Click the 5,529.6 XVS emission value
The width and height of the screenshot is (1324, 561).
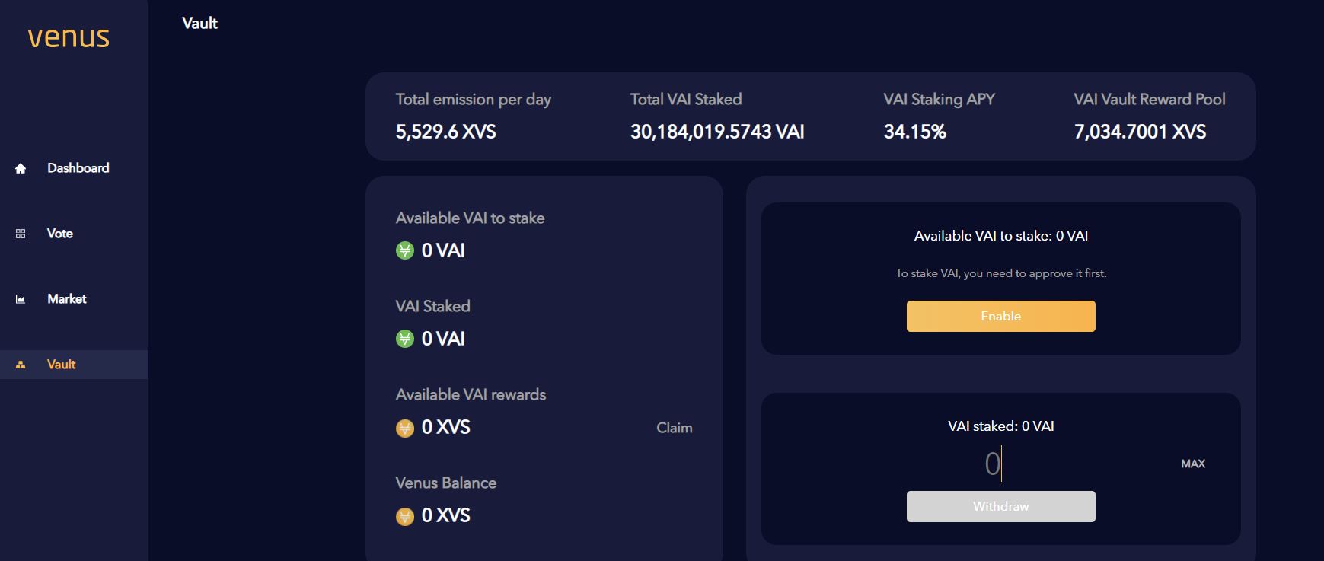tap(445, 132)
